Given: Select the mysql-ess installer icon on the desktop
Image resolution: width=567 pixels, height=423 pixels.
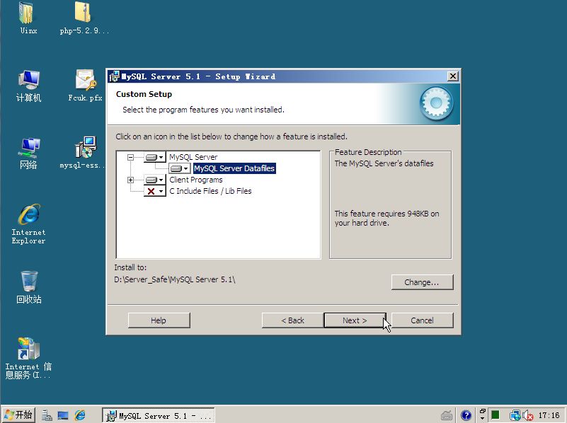Looking at the screenshot, I should pyautogui.click(x=84, y=153).
